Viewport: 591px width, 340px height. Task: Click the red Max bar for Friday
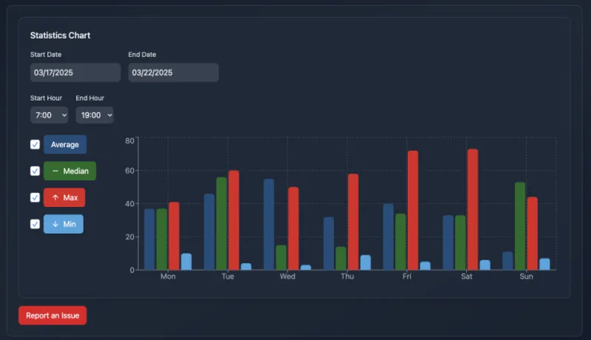(x=412, y=210)
